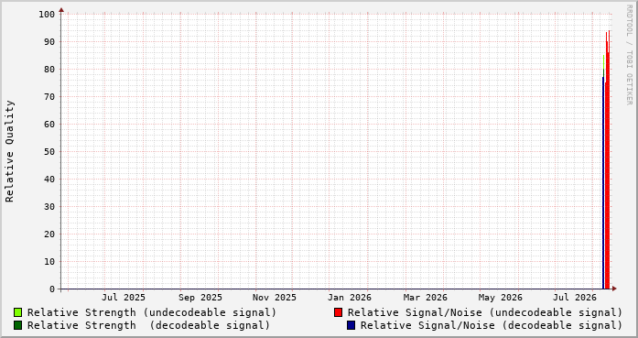Click the 50 value on y-axis

tap(49, 151)
